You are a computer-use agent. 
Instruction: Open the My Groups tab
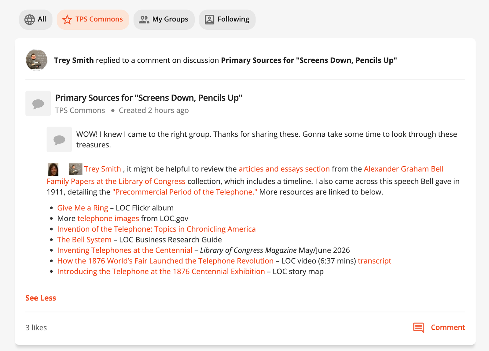pyautogui.click(x=164, y=20)
